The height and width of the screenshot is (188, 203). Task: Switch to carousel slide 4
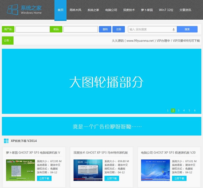[184, 110]
